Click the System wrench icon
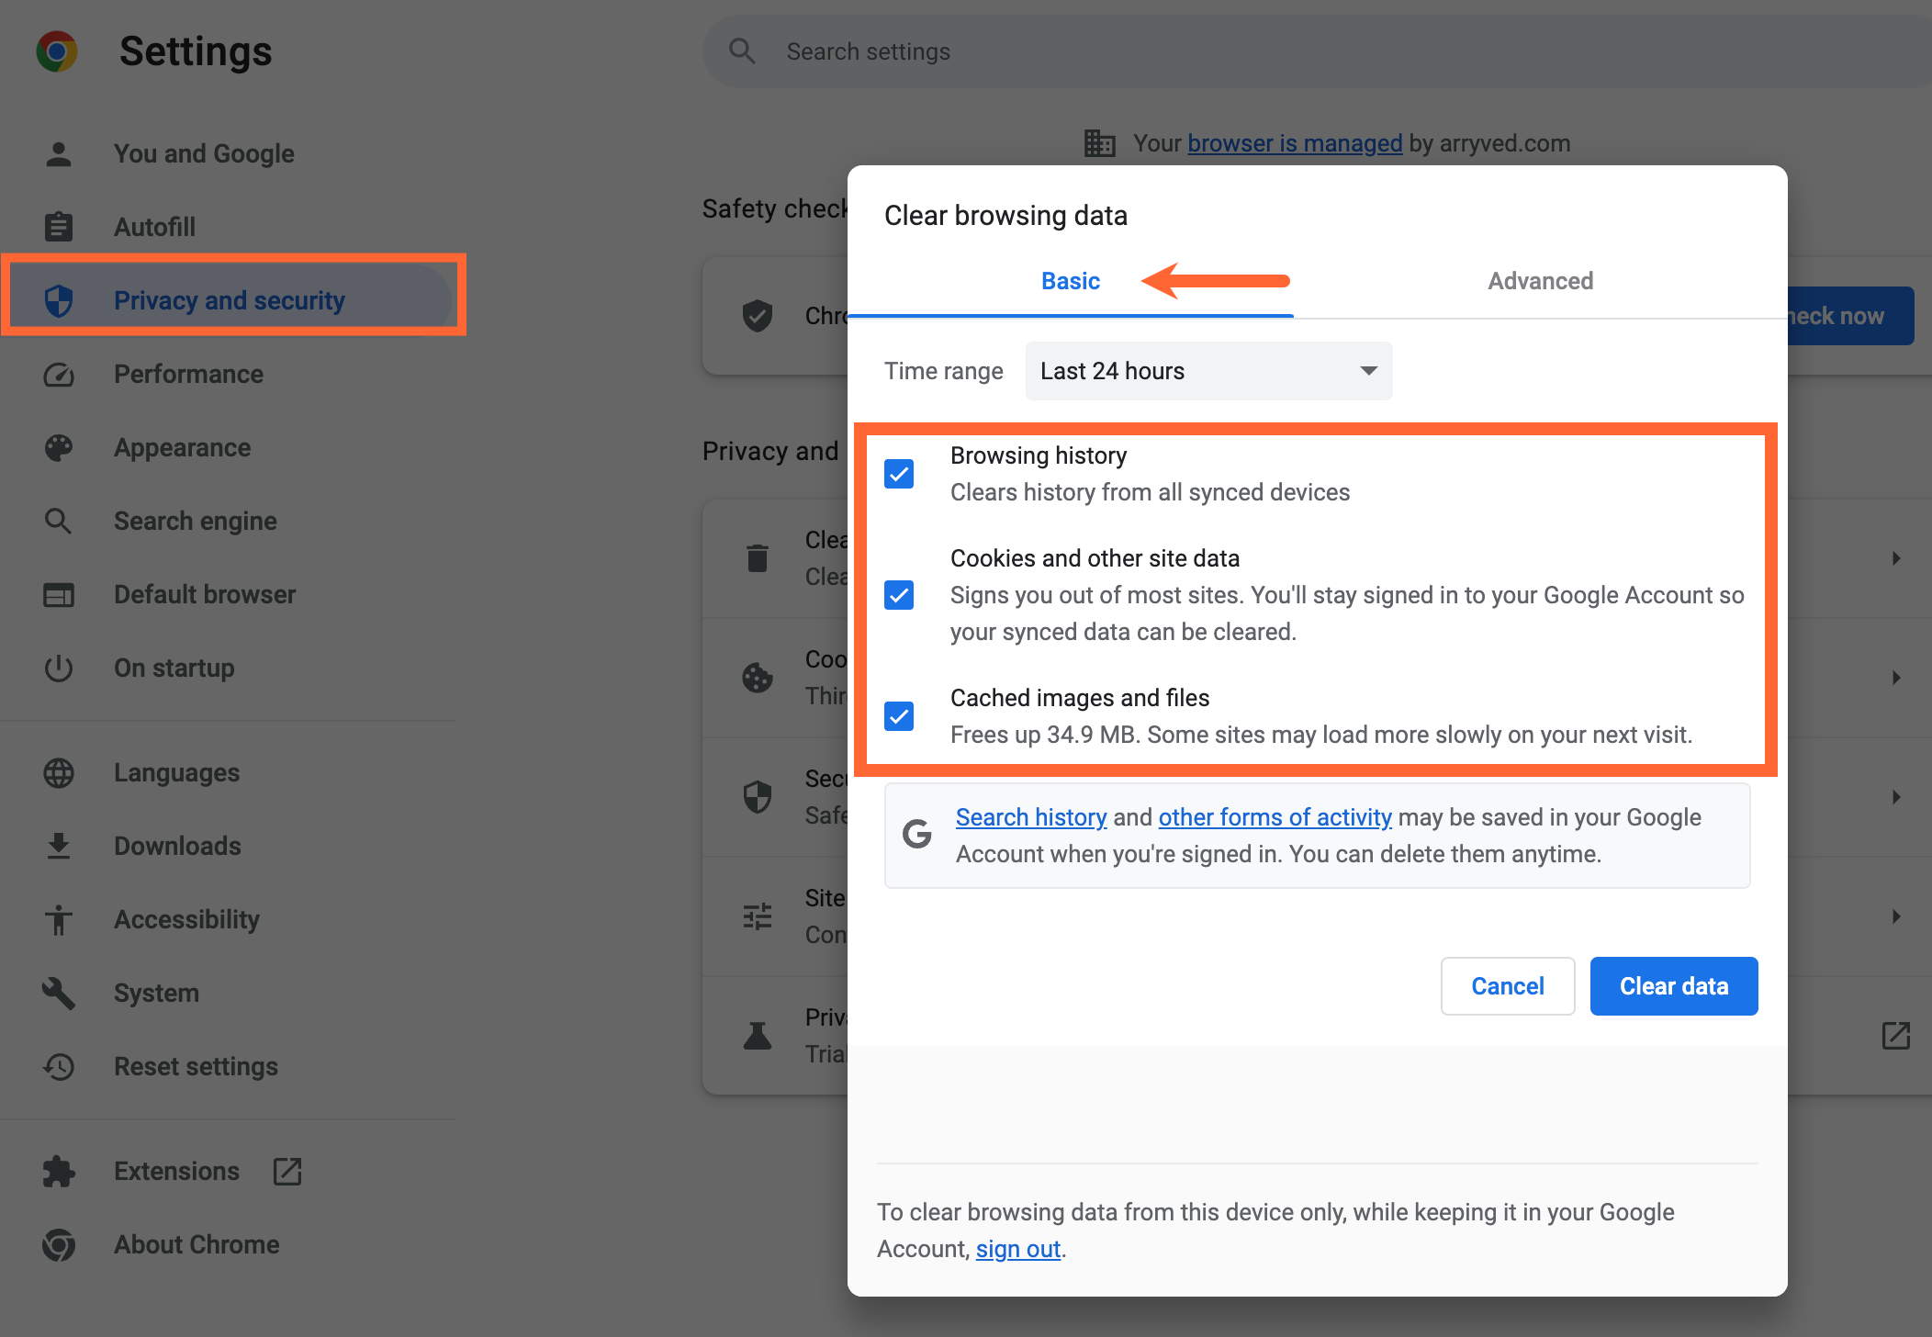The image size is (1932, 1337). pyautogui.click(x=59, y=994)
